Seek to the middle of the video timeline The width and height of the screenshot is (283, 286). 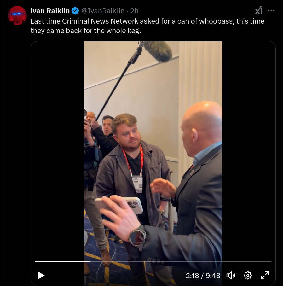[153, 261]
